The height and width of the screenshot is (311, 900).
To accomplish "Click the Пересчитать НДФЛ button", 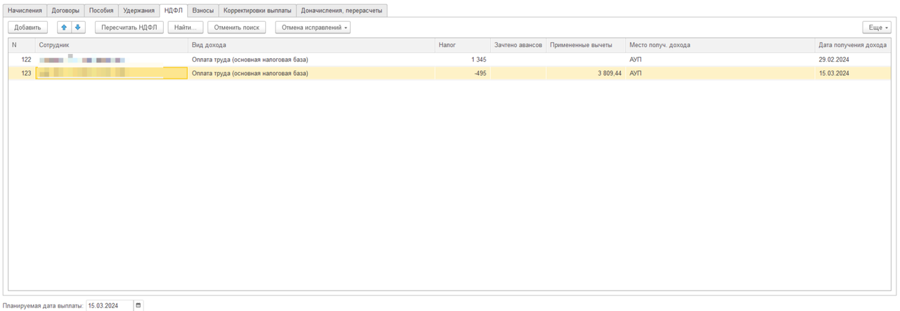I will pos(129,27).
